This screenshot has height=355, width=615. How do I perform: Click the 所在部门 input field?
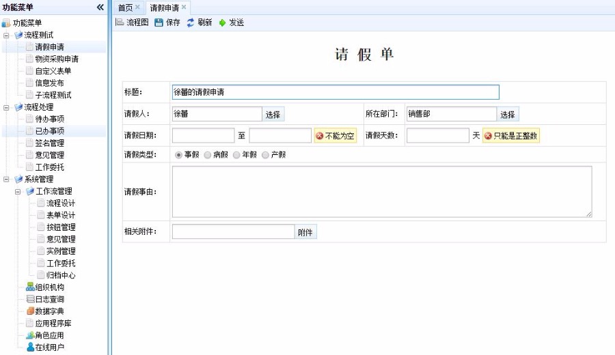(452, 114)
